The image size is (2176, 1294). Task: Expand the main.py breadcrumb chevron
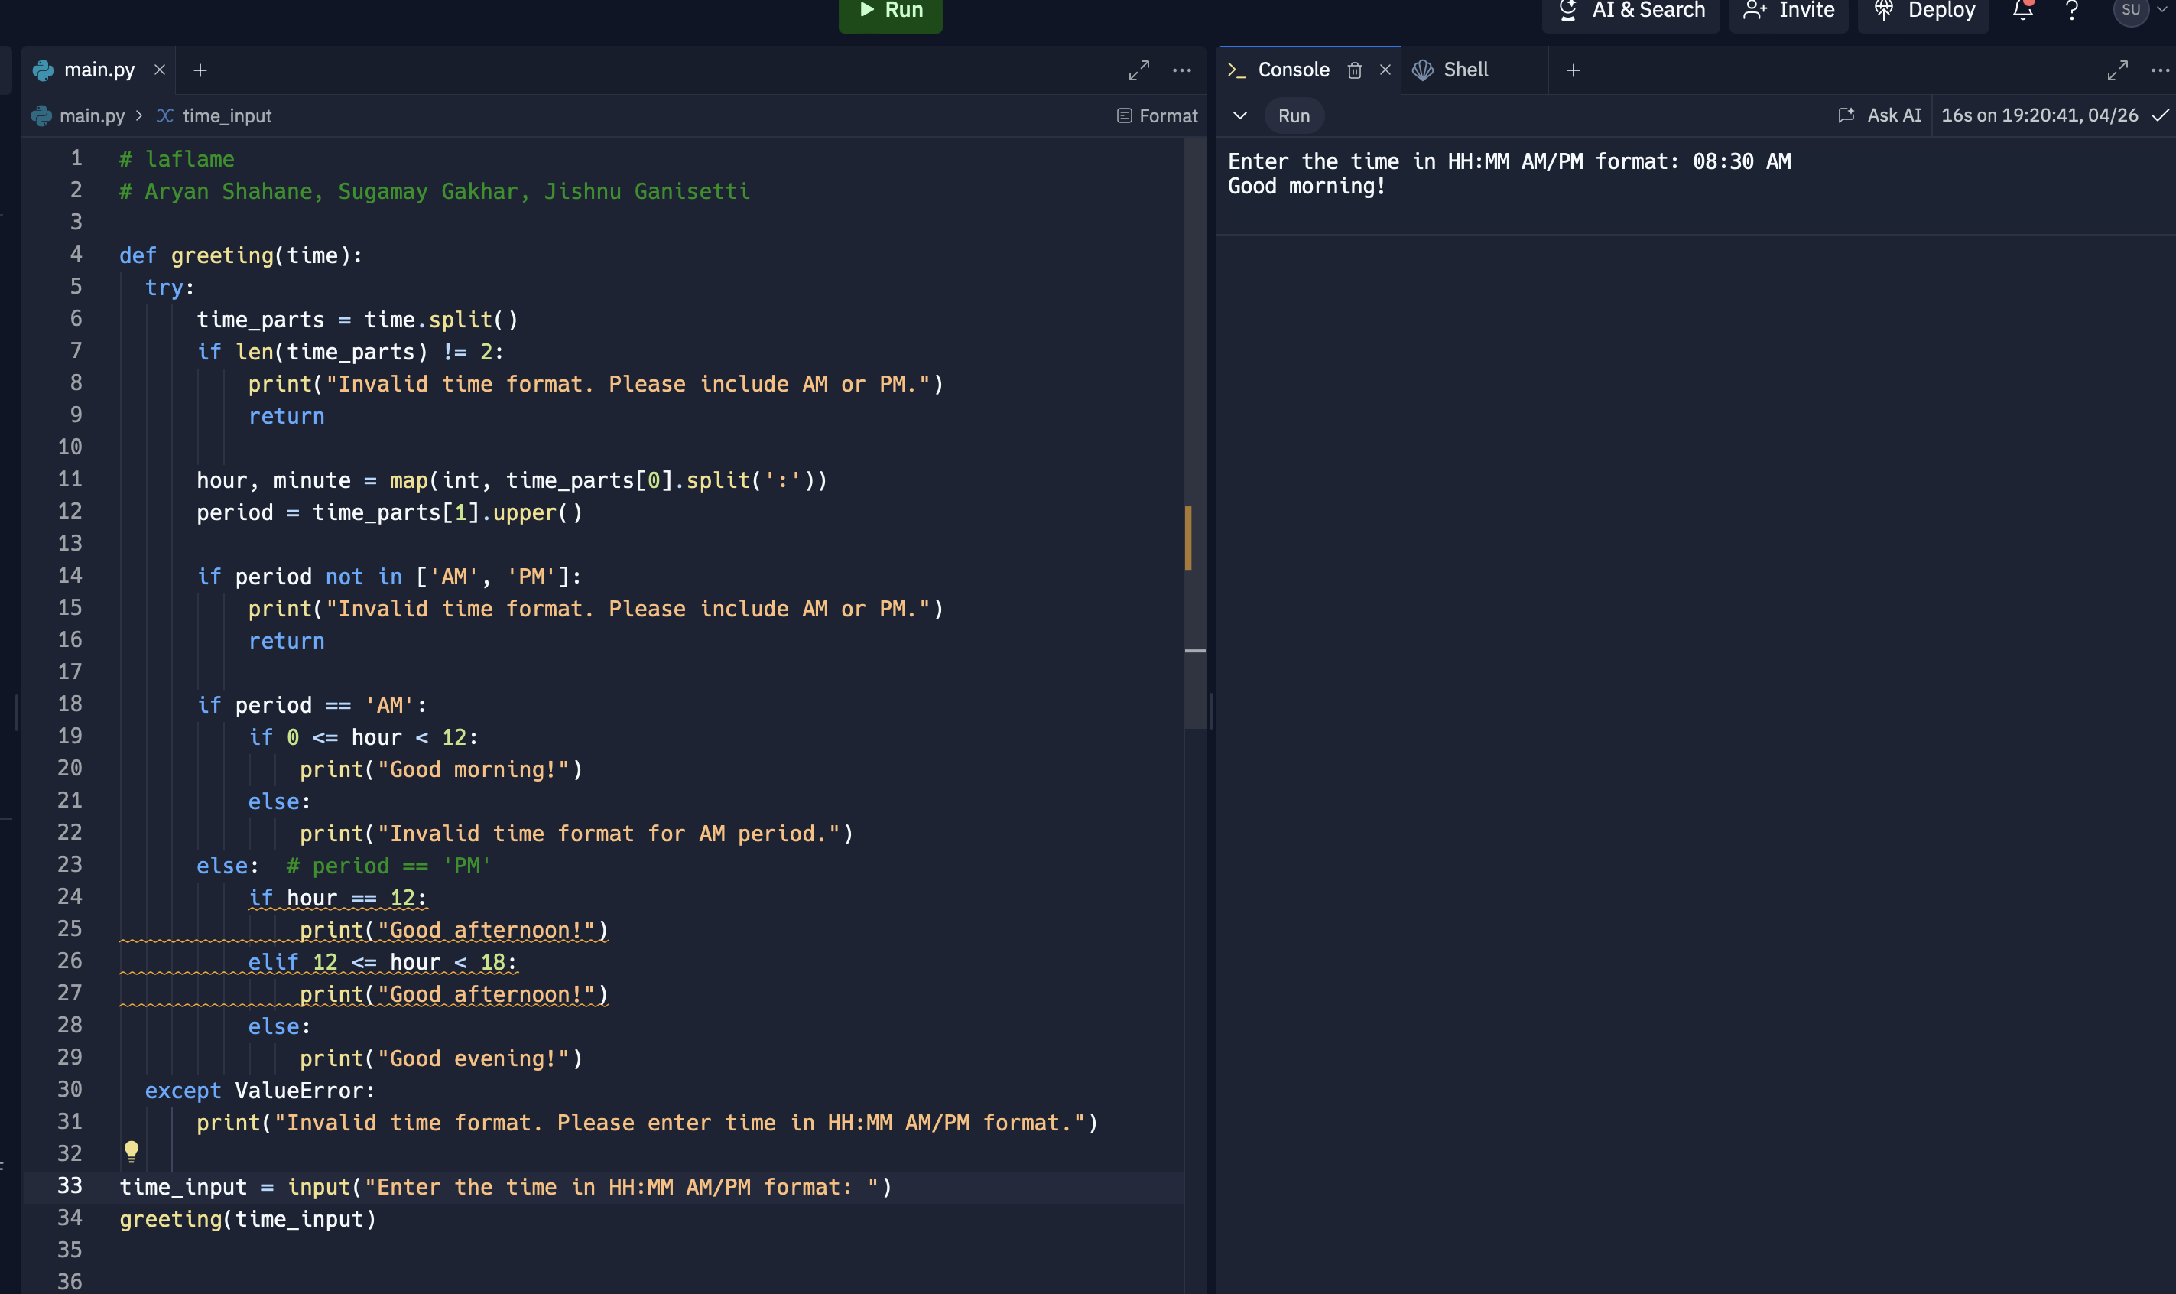138,115
